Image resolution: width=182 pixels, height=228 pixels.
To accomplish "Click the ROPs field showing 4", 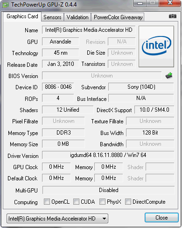I will coord(58,98).
